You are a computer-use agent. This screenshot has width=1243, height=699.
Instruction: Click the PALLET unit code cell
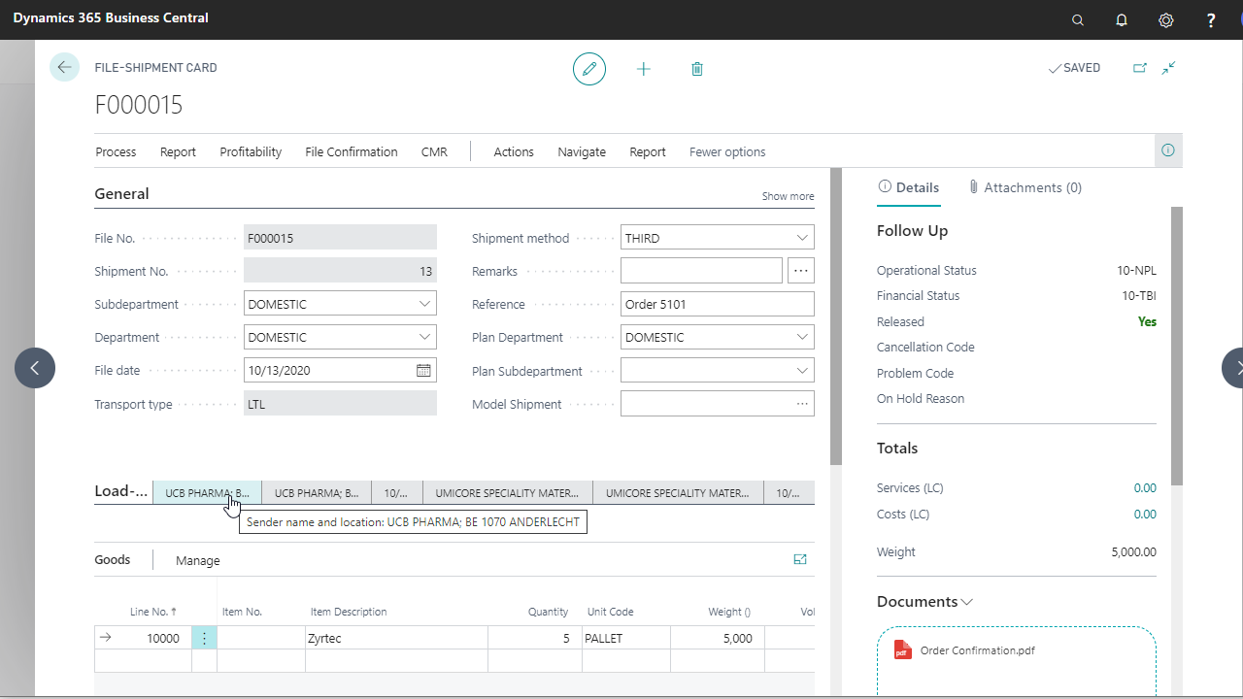(626, 638)
